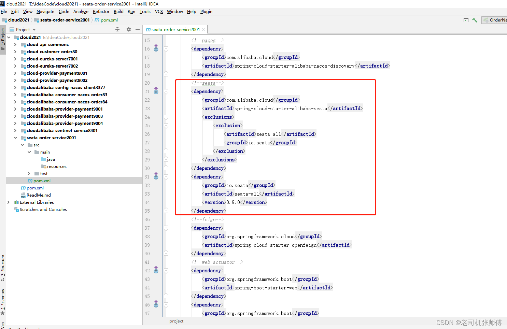This screenshot has width=507, height=329.
Task: Select cloud-provider-payment8002 in project tree
Action: point(57,81)
